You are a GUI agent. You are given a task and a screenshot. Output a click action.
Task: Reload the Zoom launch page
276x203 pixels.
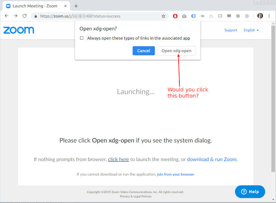tap(24, 16)
